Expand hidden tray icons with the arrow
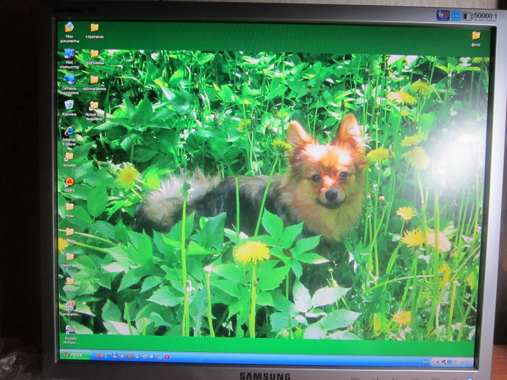This screenshot has height=380, width=507. 432,362
